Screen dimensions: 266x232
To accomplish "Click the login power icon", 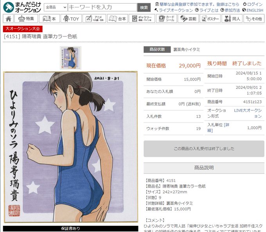I will 244,4.
